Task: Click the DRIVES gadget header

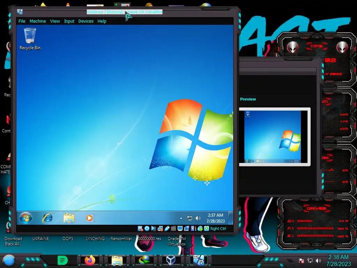Action: click(x=316, y=208)
